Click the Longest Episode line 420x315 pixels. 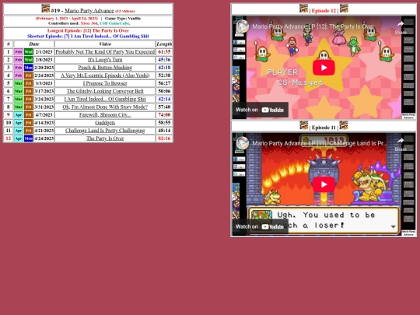click(x=88, y=30)
